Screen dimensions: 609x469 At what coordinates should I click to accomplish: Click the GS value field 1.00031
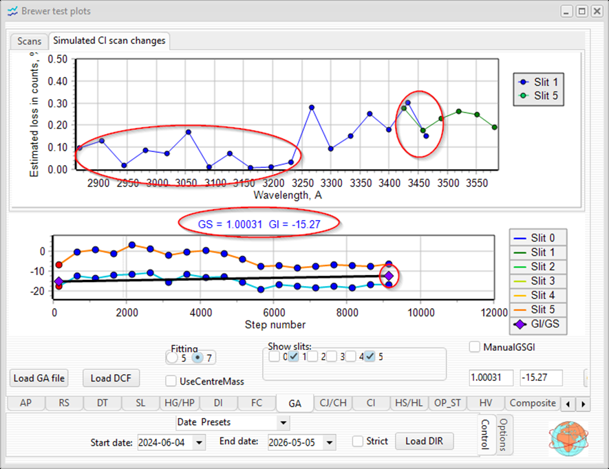[491, 378]
